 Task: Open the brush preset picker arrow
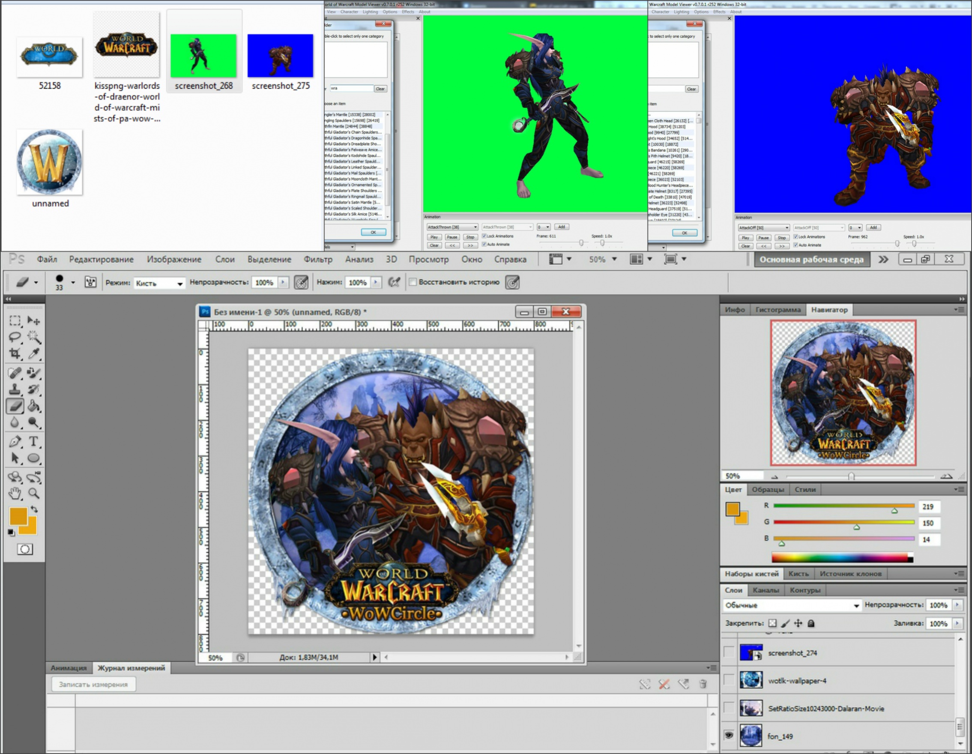pyautogui.click(x=73, y=282)
